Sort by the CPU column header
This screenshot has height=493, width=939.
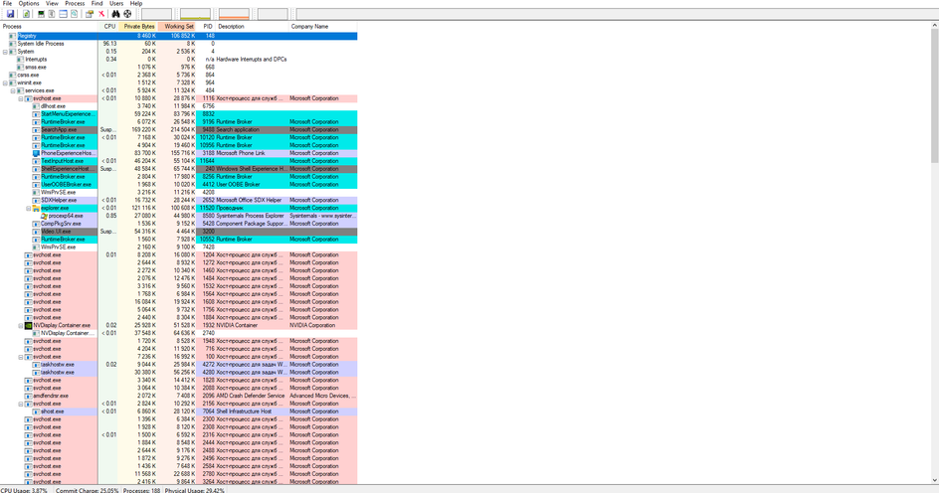[108, 26]
